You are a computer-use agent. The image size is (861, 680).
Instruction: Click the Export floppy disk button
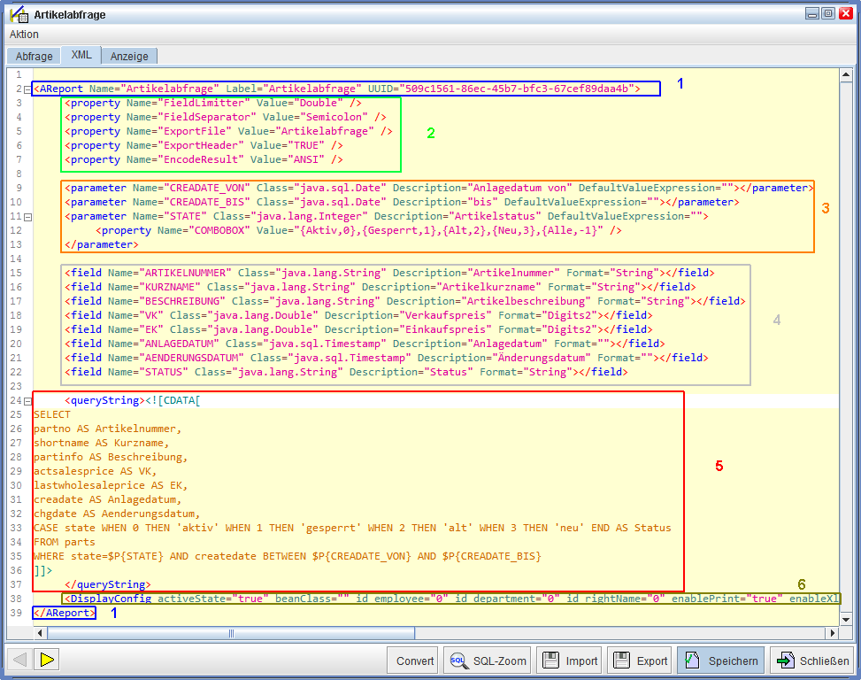point(641,661)
